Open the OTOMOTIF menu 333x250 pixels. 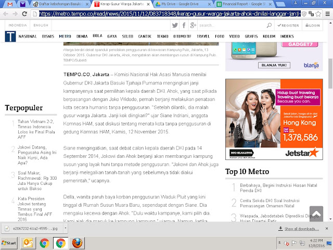point(183,36)
